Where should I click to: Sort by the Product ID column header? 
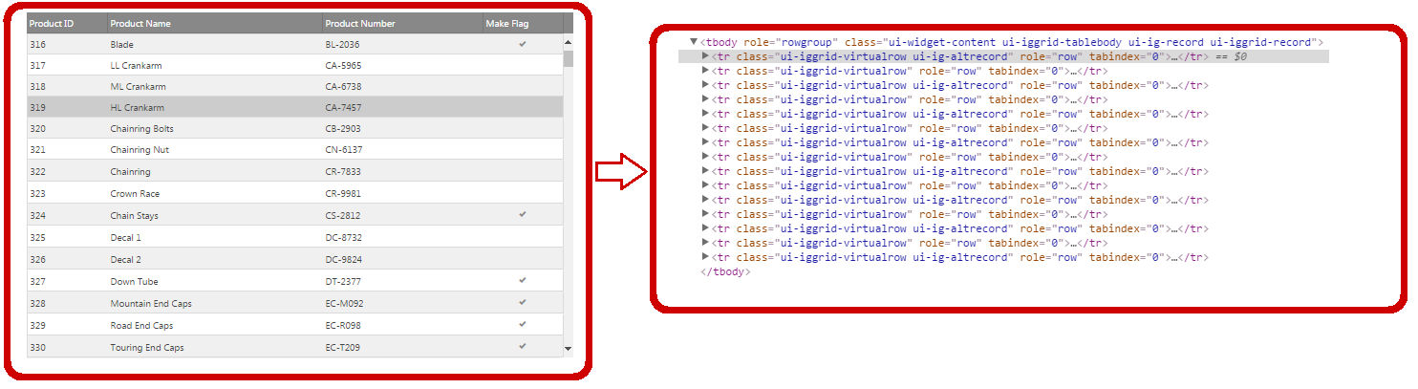pos(53,24)
